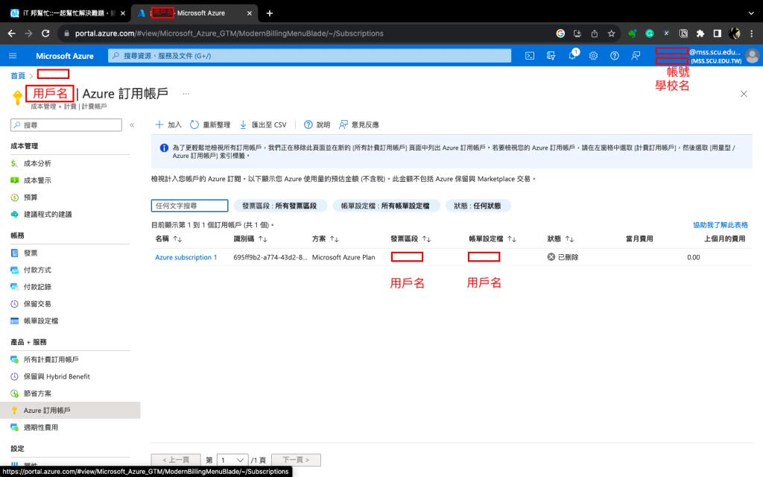Viewport: 763px width, 477px height.
Task: Click the 上一頁 previous page button
Action: point(176,460)
